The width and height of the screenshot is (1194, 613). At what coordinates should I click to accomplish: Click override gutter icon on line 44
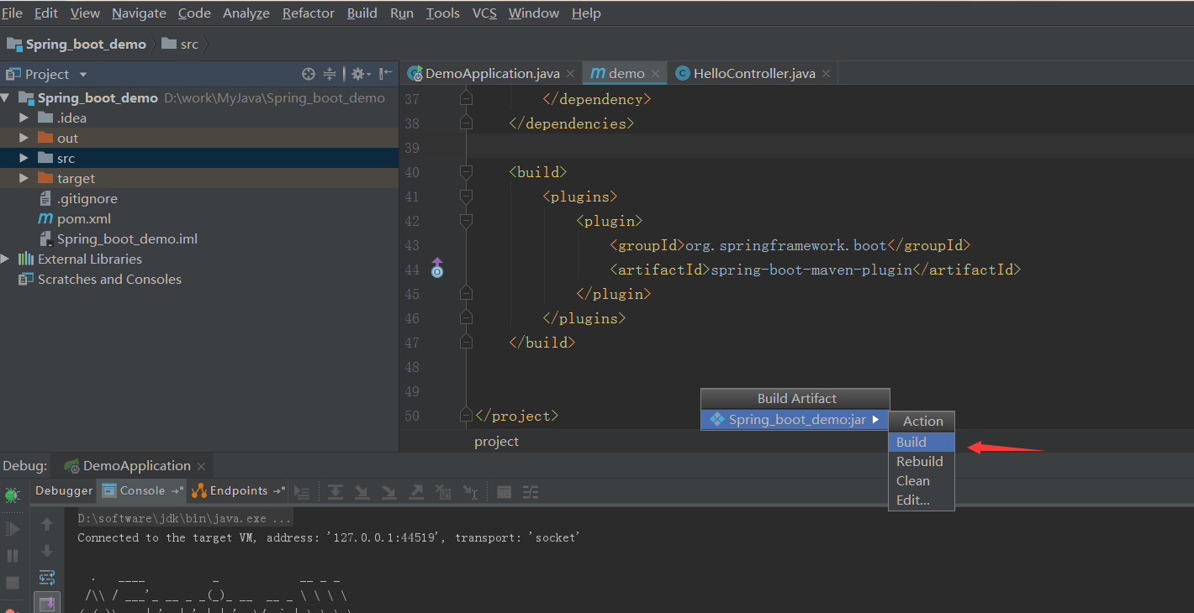click(x=436, y=269)
